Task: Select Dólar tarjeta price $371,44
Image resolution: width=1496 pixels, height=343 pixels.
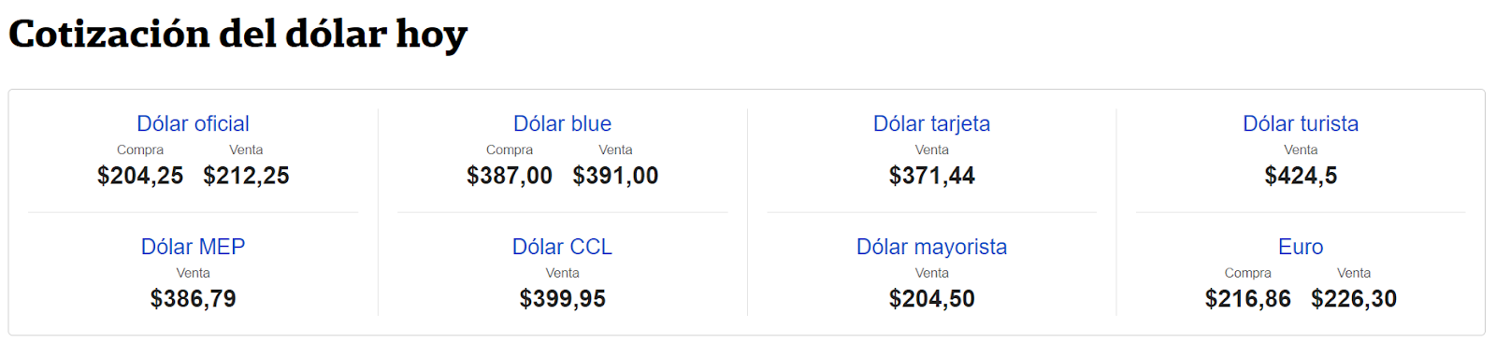Action: 931,176
